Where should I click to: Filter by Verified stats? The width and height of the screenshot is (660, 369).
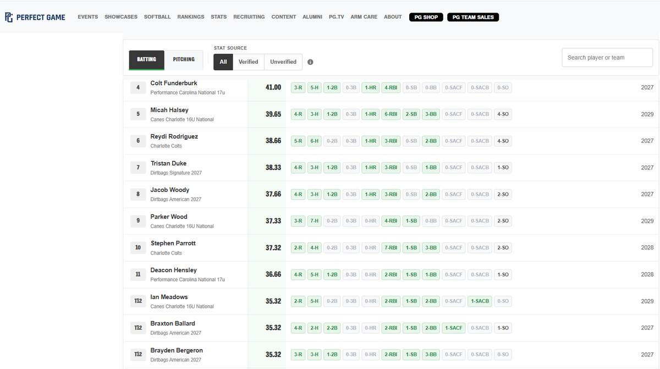point(249,62)
